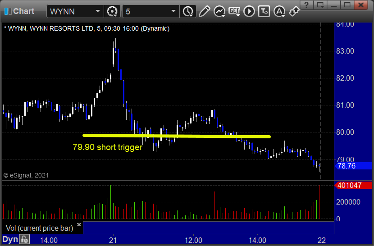Click the Chart window icon
Image resolution: width=374 pixels, height=246 pixels.
[x=8, y=11]
